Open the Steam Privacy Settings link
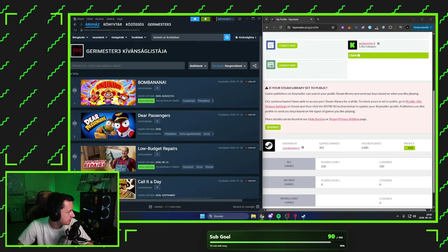The height and width of the screenshot is (252, 448). click(344, 119)
